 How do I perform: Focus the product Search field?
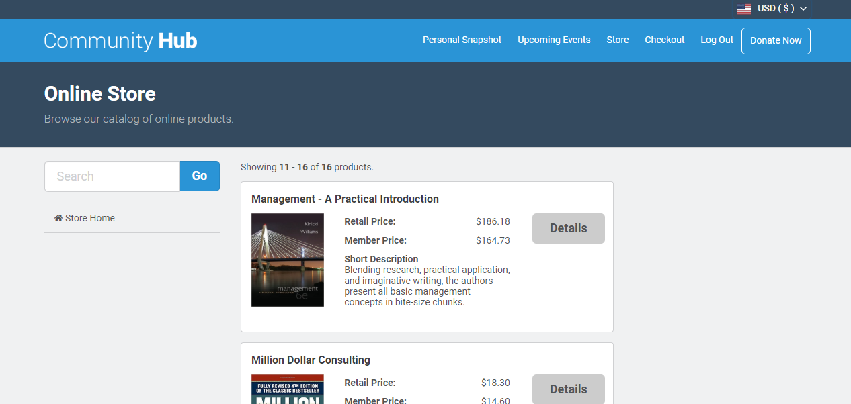click(112, 176)
